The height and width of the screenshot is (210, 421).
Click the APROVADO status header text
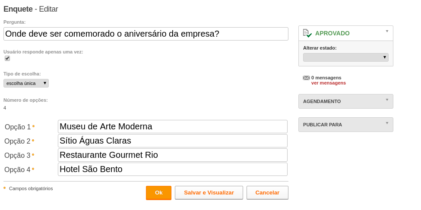click(332, 33)
